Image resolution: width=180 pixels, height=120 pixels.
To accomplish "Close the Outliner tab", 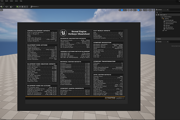I will [x=167, y=10].
